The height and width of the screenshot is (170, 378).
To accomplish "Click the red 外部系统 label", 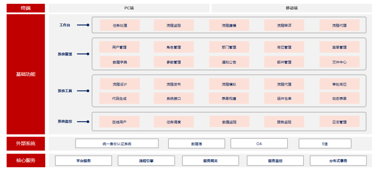I will click(26, 144).
